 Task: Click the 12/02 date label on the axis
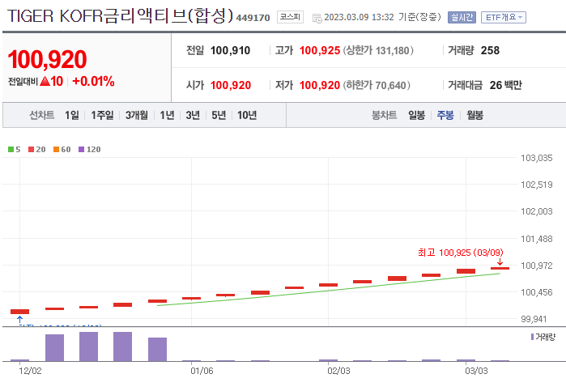30,371
